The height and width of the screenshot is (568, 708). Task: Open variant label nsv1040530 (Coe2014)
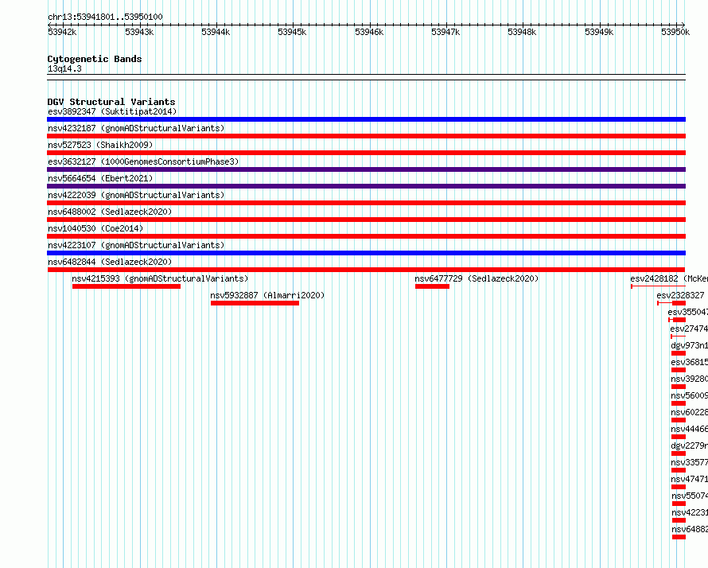pos(95,228)
